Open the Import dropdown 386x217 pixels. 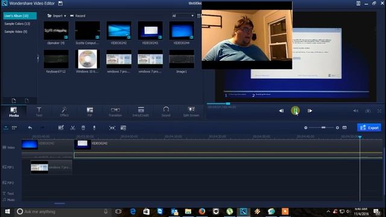pyautogui.click(x=57, y=16)
